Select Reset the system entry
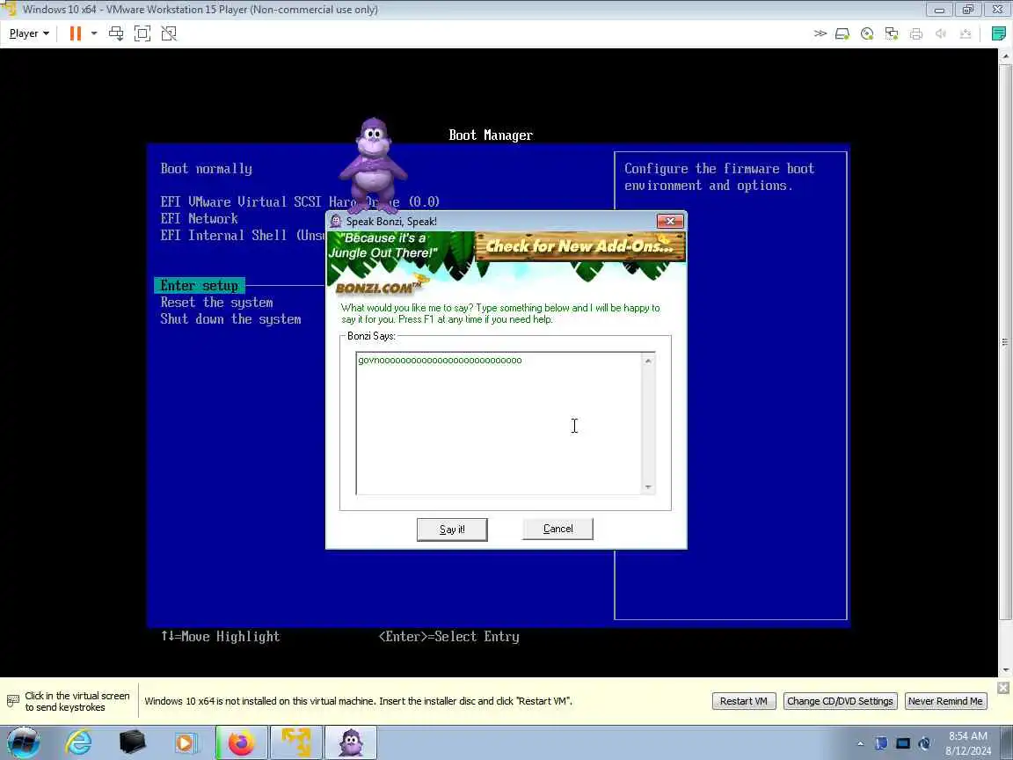 (216, 303)
